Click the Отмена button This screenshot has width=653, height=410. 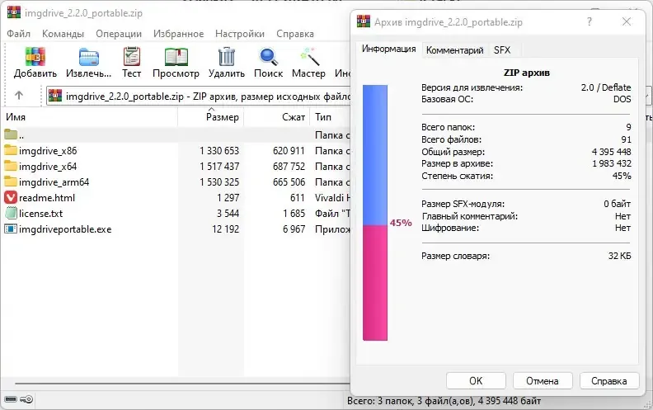click(543, 381)
